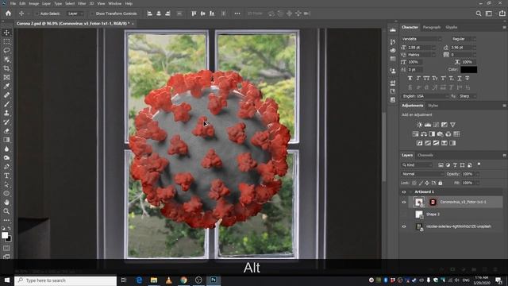Open the Metrics kerning dropdown
Screen dimensions: 508x286
[x=421, y=55]
